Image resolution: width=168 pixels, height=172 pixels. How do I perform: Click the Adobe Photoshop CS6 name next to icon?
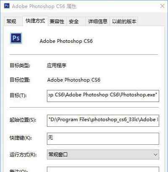66,41
